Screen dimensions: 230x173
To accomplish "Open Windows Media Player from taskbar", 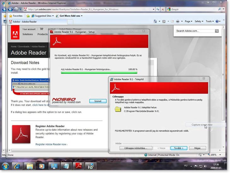I will (x=42, y=166).
